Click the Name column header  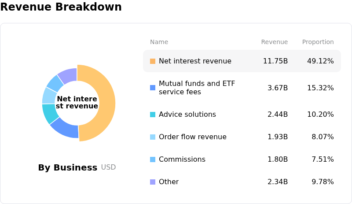coord(159,42)
